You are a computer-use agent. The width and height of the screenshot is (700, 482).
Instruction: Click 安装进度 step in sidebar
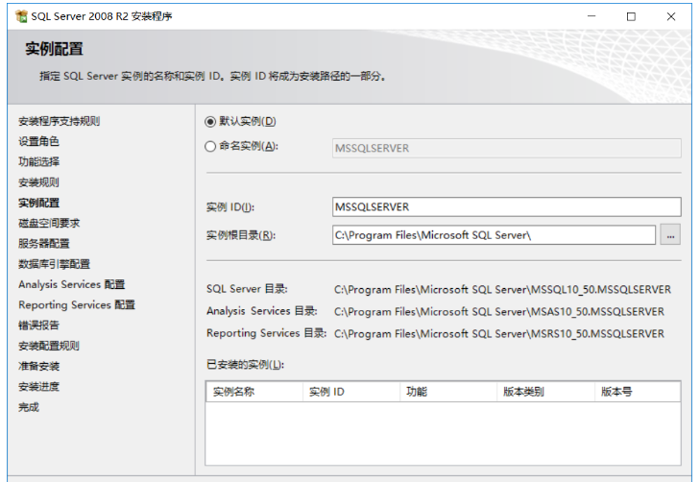(38, 387)
